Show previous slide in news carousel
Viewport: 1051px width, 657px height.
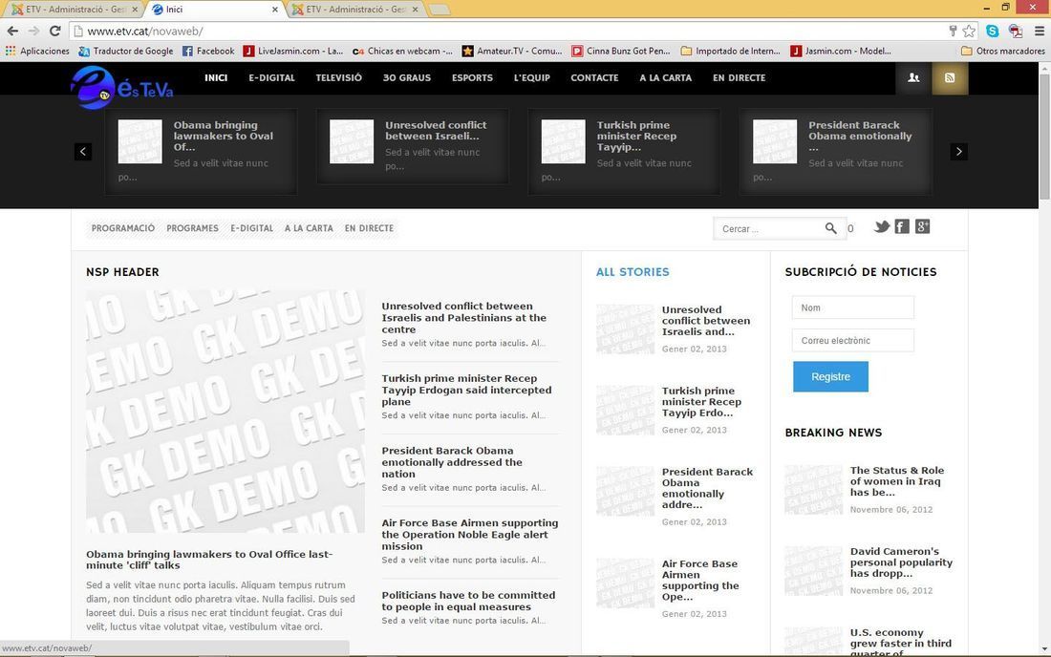[x=83, y=151]
